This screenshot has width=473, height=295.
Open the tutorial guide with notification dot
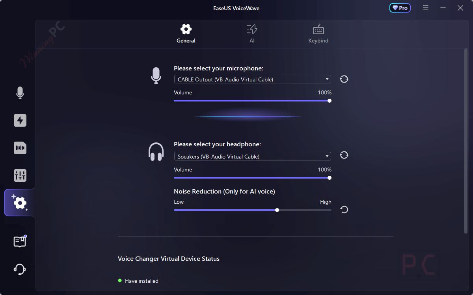click(x=20, y=241)
